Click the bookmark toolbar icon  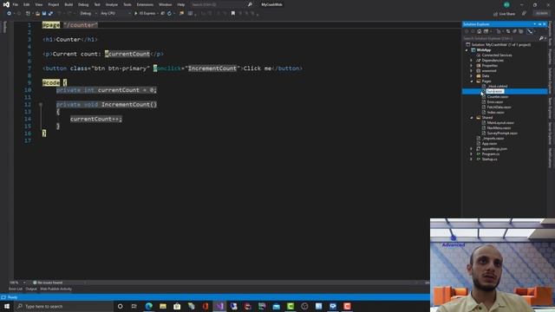click(233, 14)
